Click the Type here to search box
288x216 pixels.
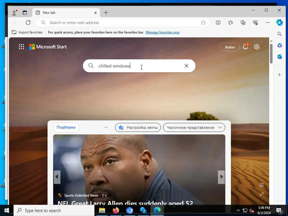pyautogui.click(x=54, y=210)
